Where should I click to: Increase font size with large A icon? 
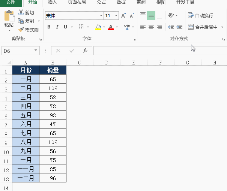tap(123, 15)
